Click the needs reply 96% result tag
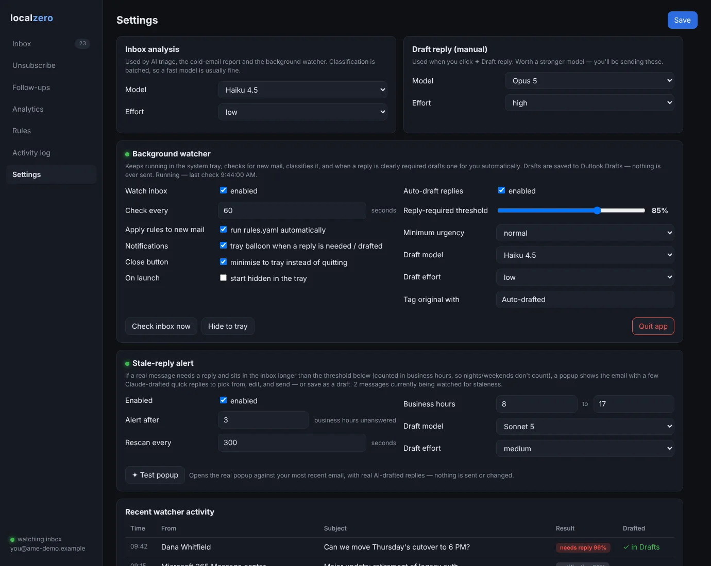Viewport: 711px width, 566px height. pos(583,547)
